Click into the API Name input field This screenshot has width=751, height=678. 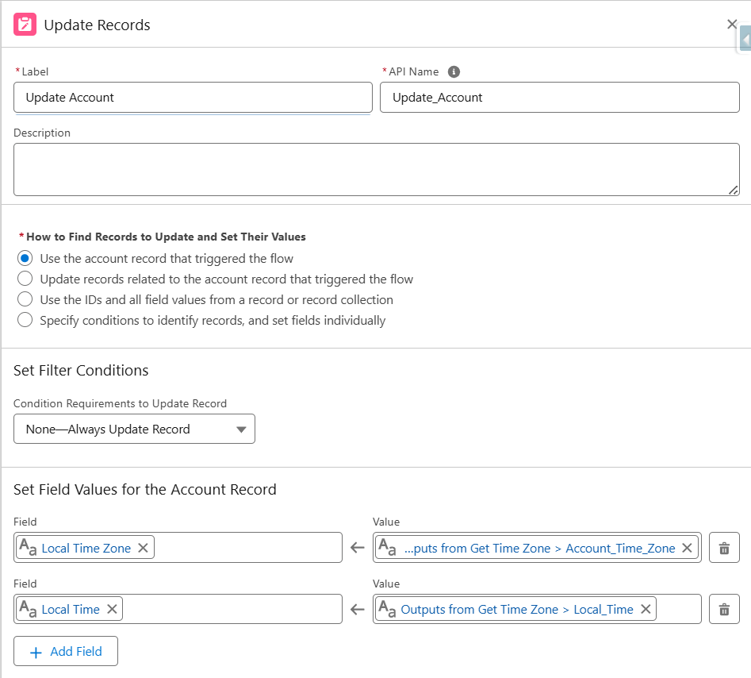pos(559,98)
